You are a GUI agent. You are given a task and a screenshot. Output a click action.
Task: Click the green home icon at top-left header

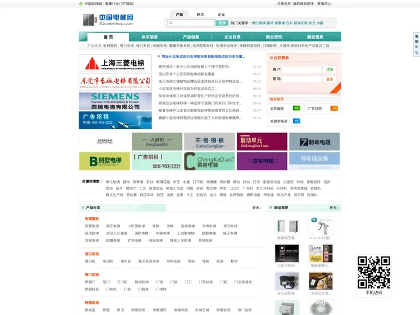81,3
